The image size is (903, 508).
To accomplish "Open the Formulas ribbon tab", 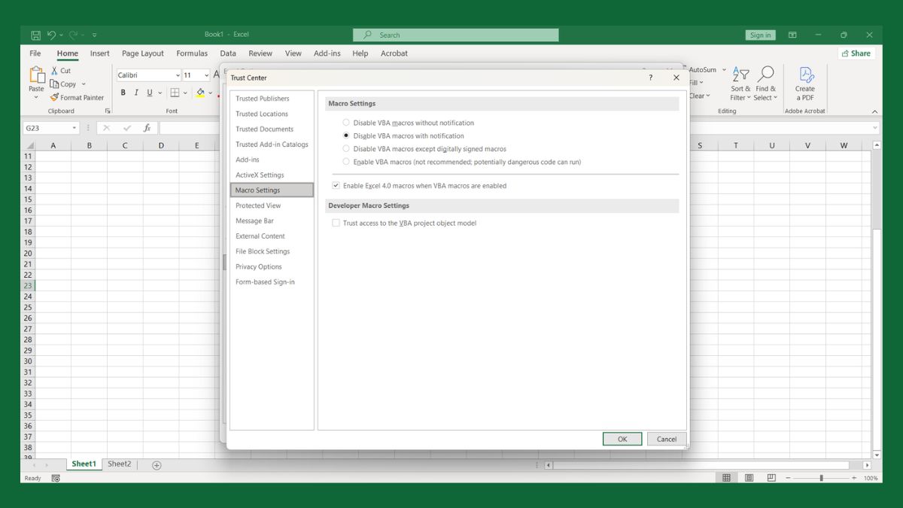I will click(192, 53).
